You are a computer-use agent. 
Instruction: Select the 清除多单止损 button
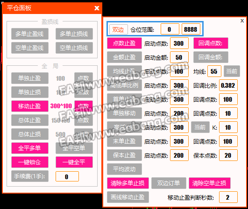click(128, 183)
